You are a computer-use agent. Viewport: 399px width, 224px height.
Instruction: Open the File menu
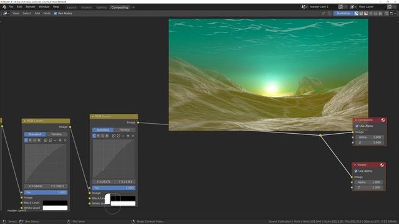11,7
